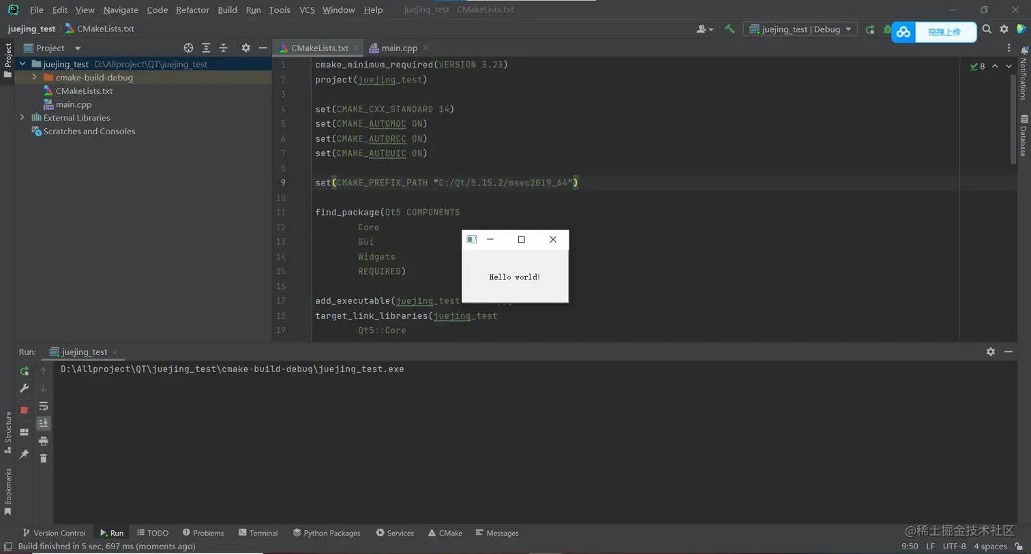Image resolution: width=1031 pixels, height=554 pixels.
Task: Open the Refactor menu
Action: click(x=192, y=10)
